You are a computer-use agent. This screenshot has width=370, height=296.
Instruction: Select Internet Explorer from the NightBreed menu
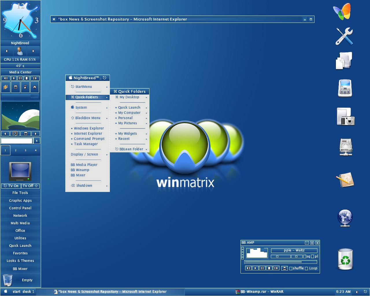[x=88, y=134]
